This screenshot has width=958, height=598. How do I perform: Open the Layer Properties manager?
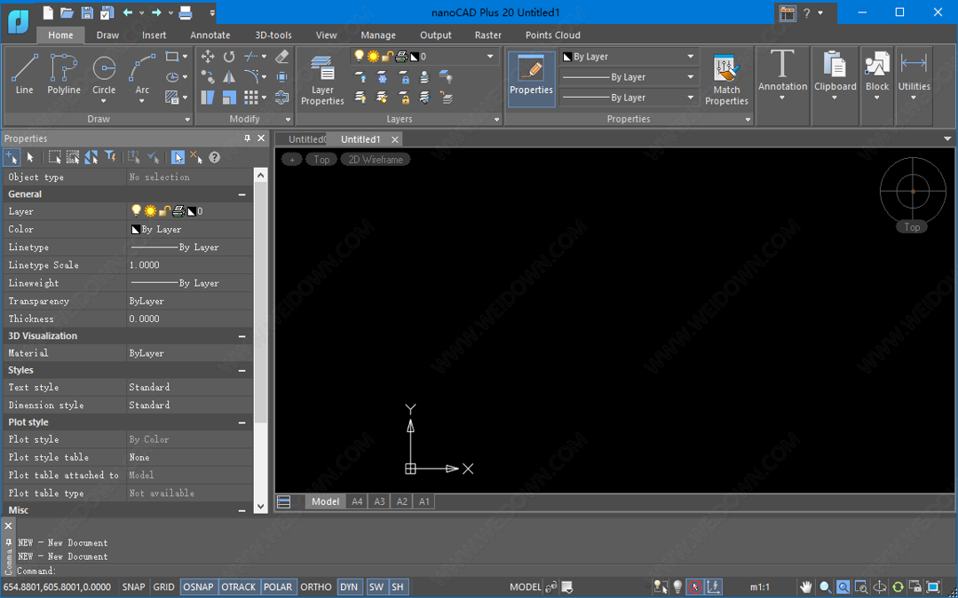pyautogui.click(x=322, y=79)
